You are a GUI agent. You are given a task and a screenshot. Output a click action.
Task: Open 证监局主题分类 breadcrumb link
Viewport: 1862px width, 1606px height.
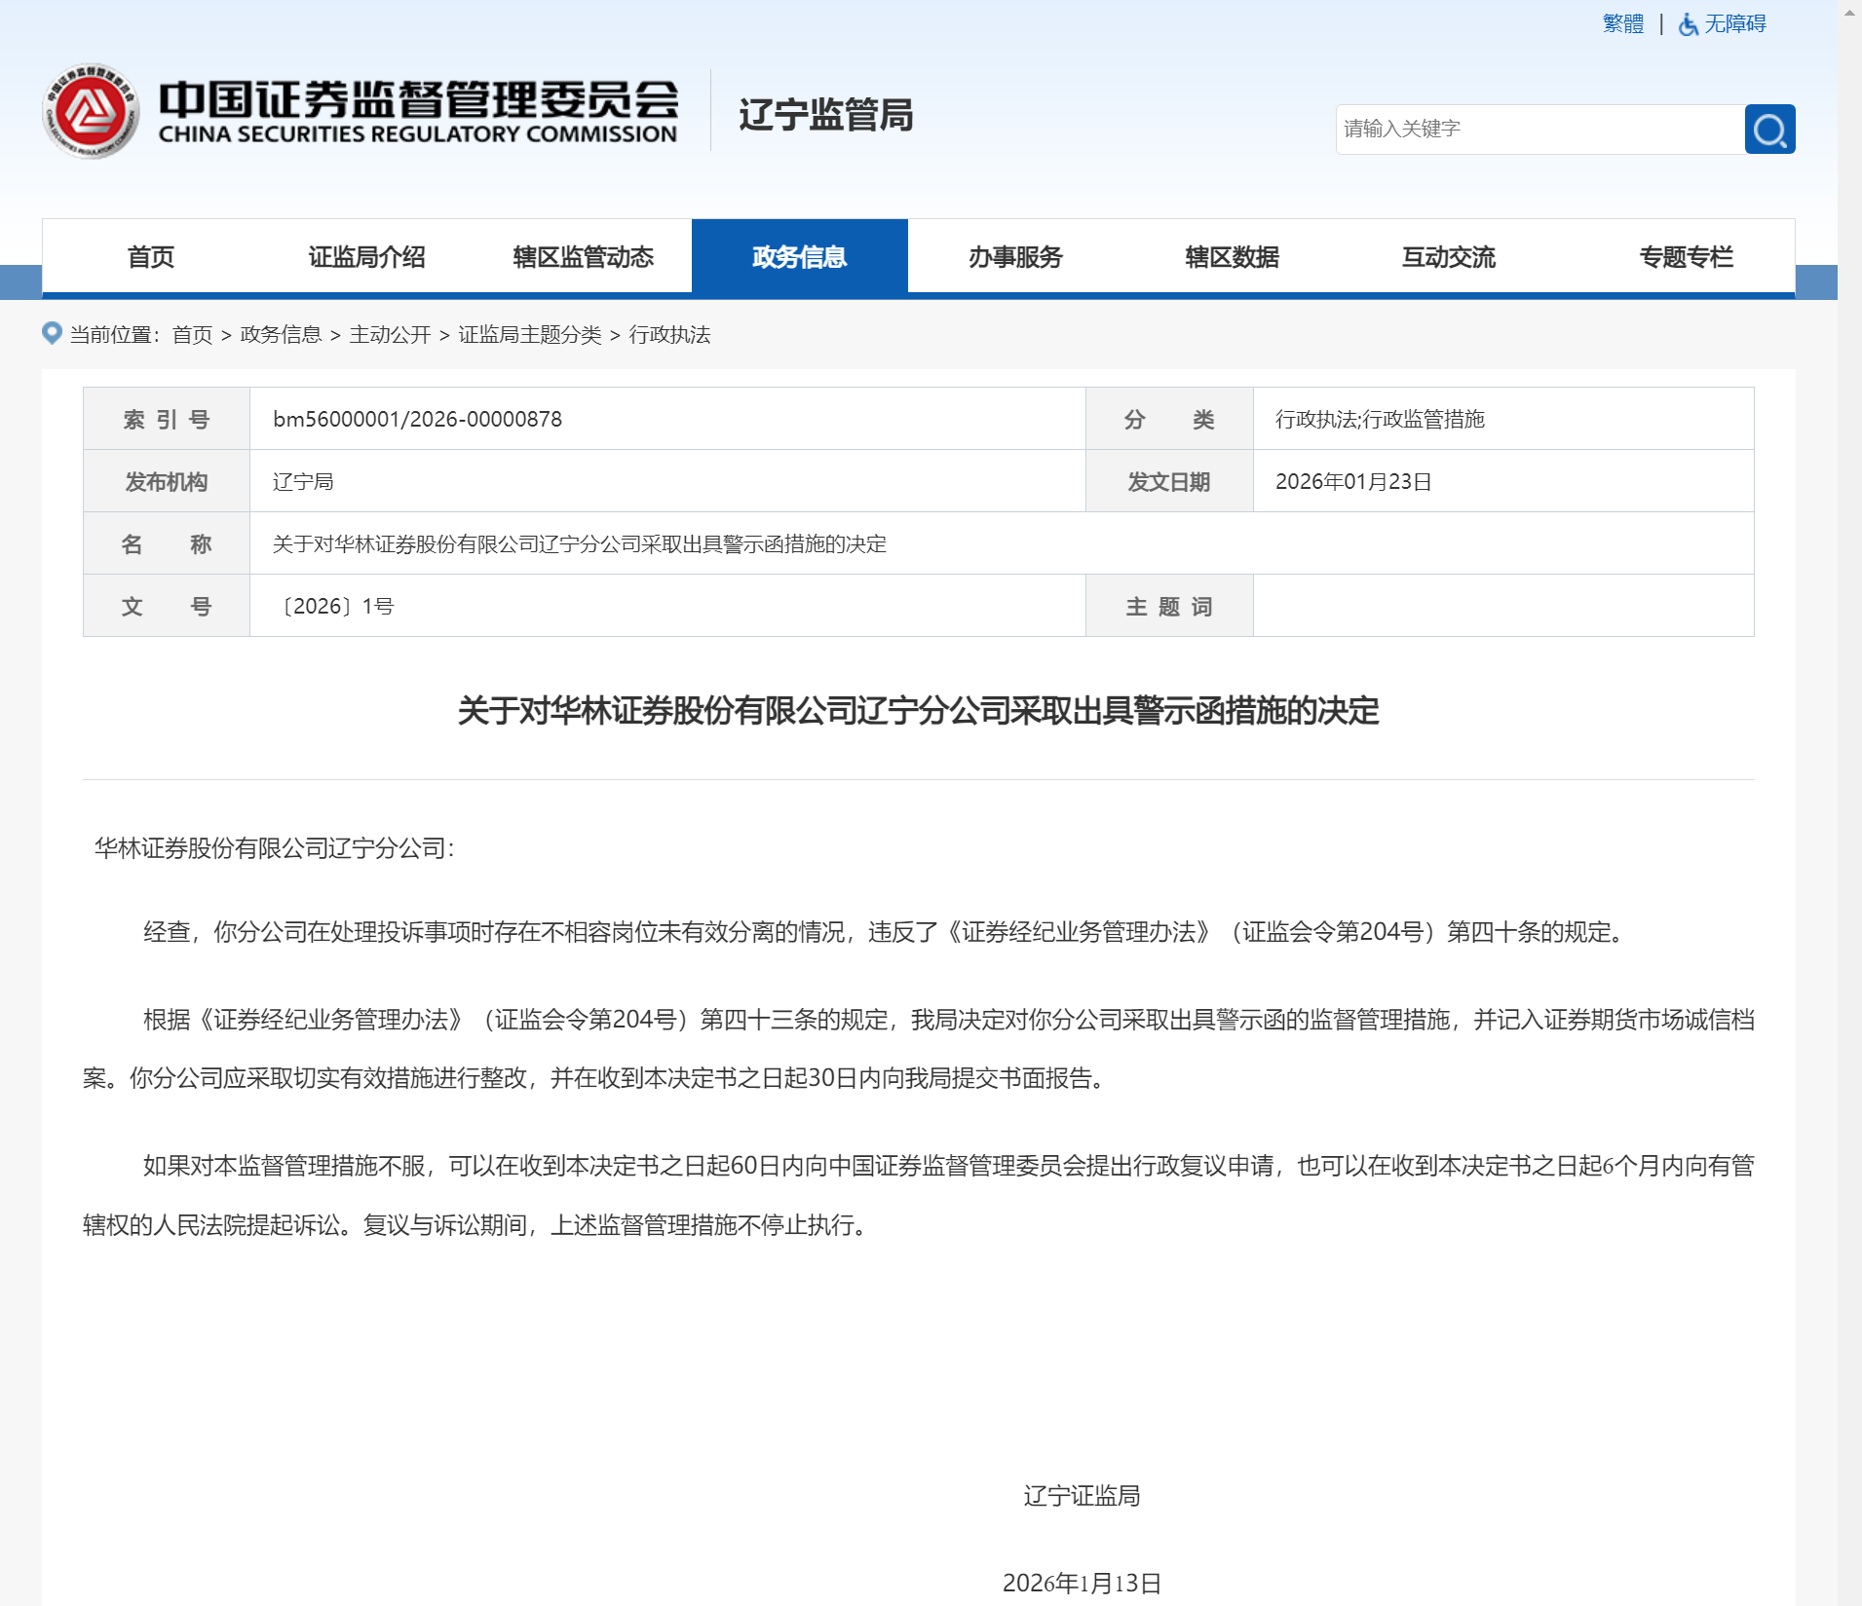click(x=529, y=335)
